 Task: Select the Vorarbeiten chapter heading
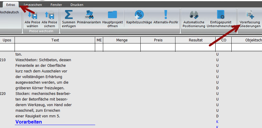tap(29, 122)
